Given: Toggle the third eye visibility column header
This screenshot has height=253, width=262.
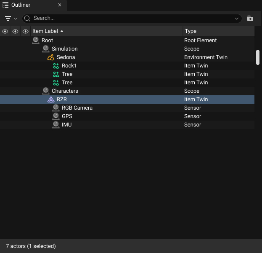Looking at the screenshot, I should pos(26,31).
